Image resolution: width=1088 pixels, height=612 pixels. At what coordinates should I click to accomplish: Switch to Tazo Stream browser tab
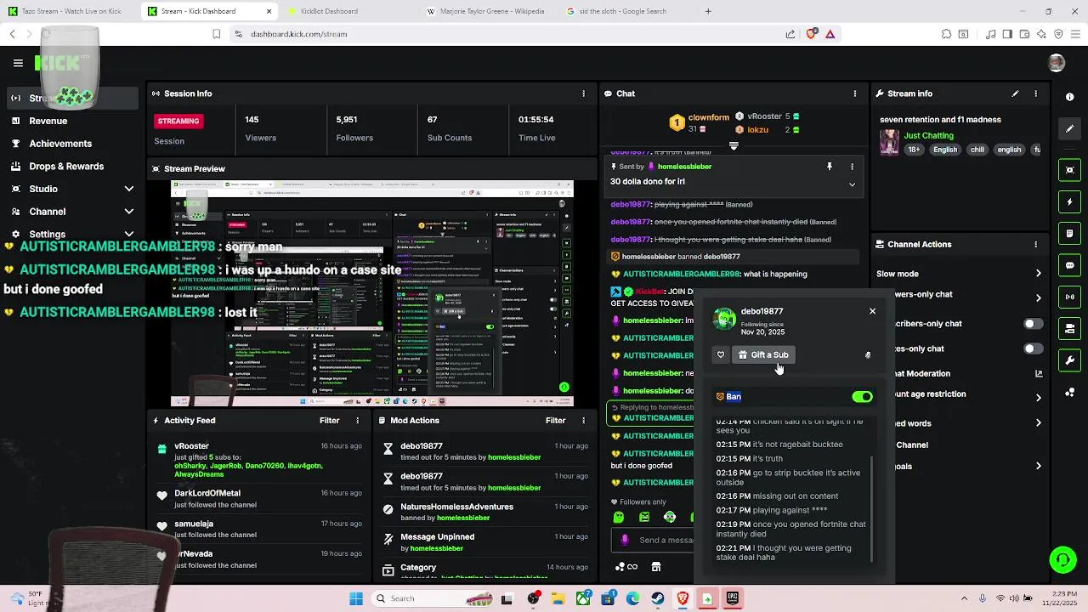(68, 11)
